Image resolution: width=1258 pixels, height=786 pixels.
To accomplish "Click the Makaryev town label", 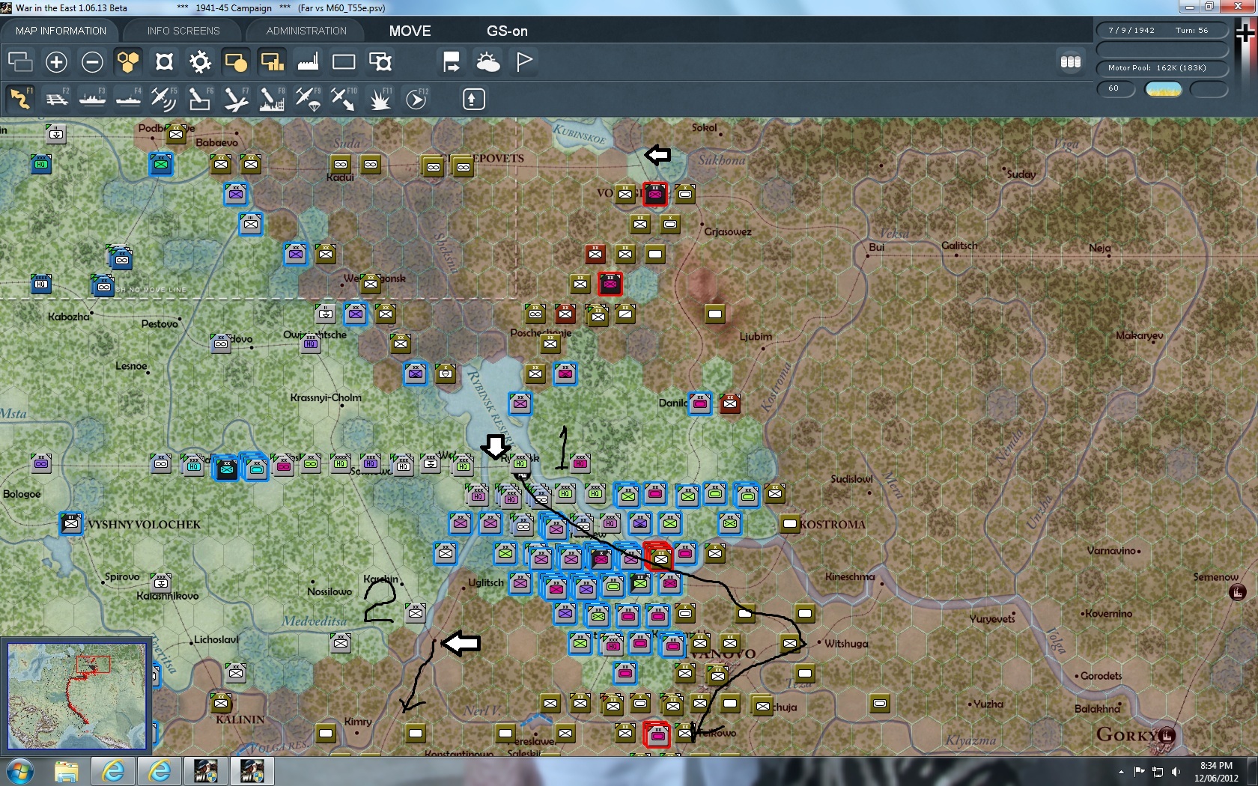I will pos(1140,336).
